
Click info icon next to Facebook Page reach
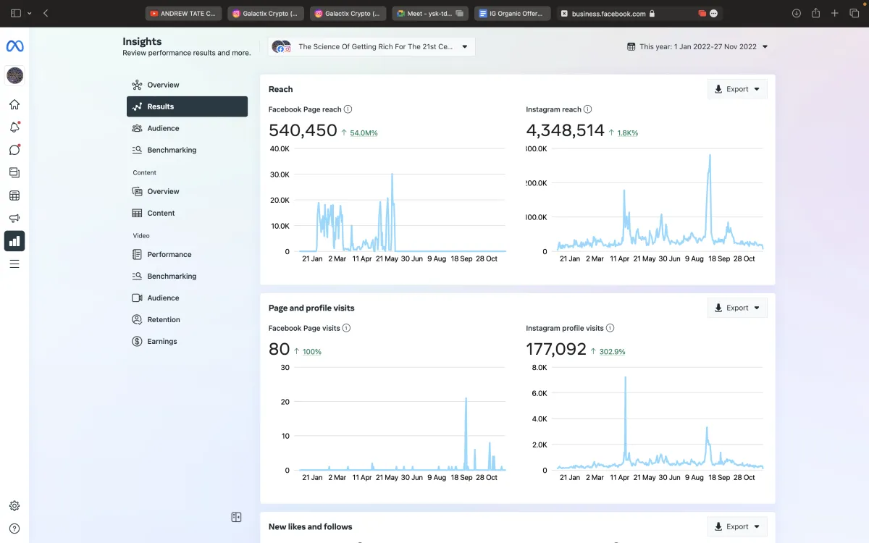click(348, 109)
